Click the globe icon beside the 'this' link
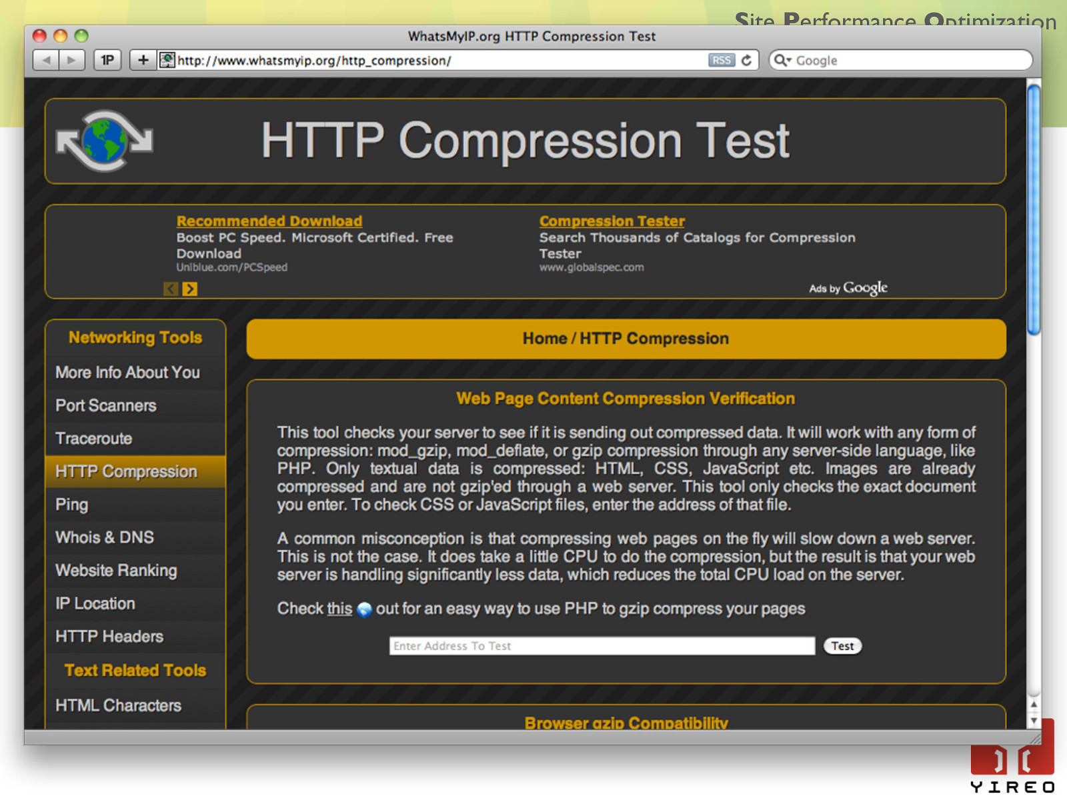 (x=364, y=609)
